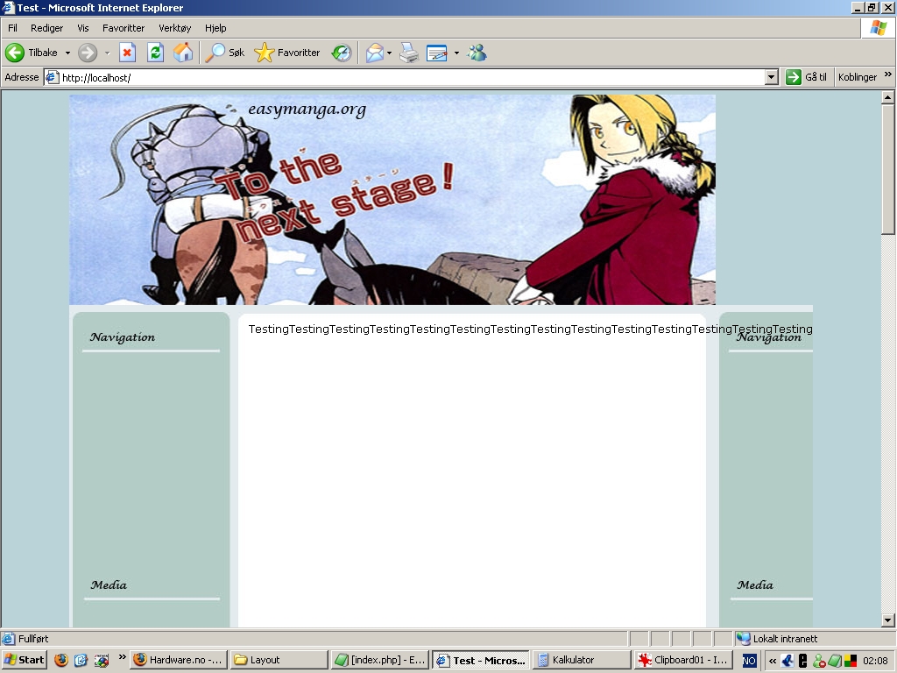This screenshot has height=673, width=897.
Task: Click the clock showing 02:08
Action: coord(875,661)
